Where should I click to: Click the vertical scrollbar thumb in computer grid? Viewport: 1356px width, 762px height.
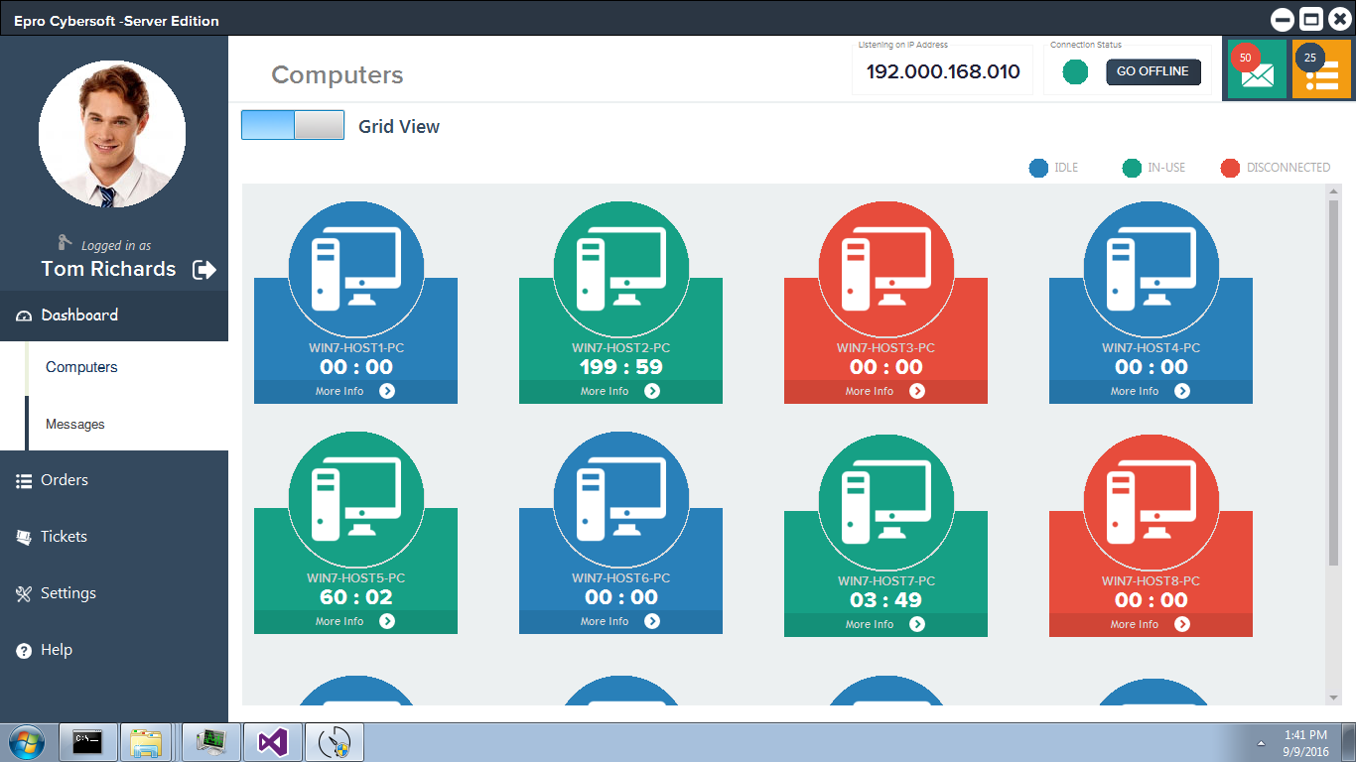point(1333,382)
